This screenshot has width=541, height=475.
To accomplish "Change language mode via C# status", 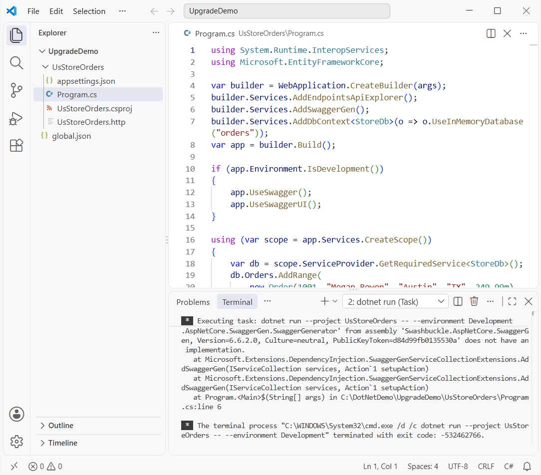I will pos(509,467).
